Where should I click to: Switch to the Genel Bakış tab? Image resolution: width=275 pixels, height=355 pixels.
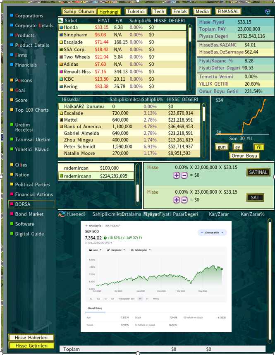point(95,308)
